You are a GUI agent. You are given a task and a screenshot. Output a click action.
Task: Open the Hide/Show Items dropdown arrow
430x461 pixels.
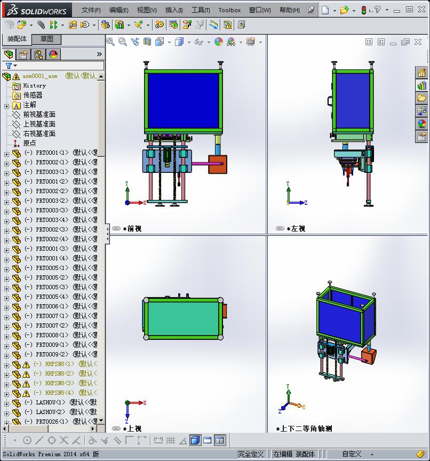coord(209,42)
